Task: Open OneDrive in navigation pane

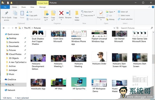Action: pos(10,79)
